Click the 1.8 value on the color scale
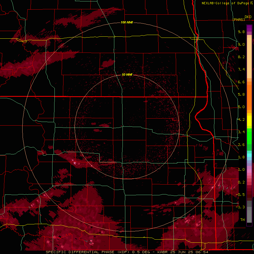 (241, 157)
